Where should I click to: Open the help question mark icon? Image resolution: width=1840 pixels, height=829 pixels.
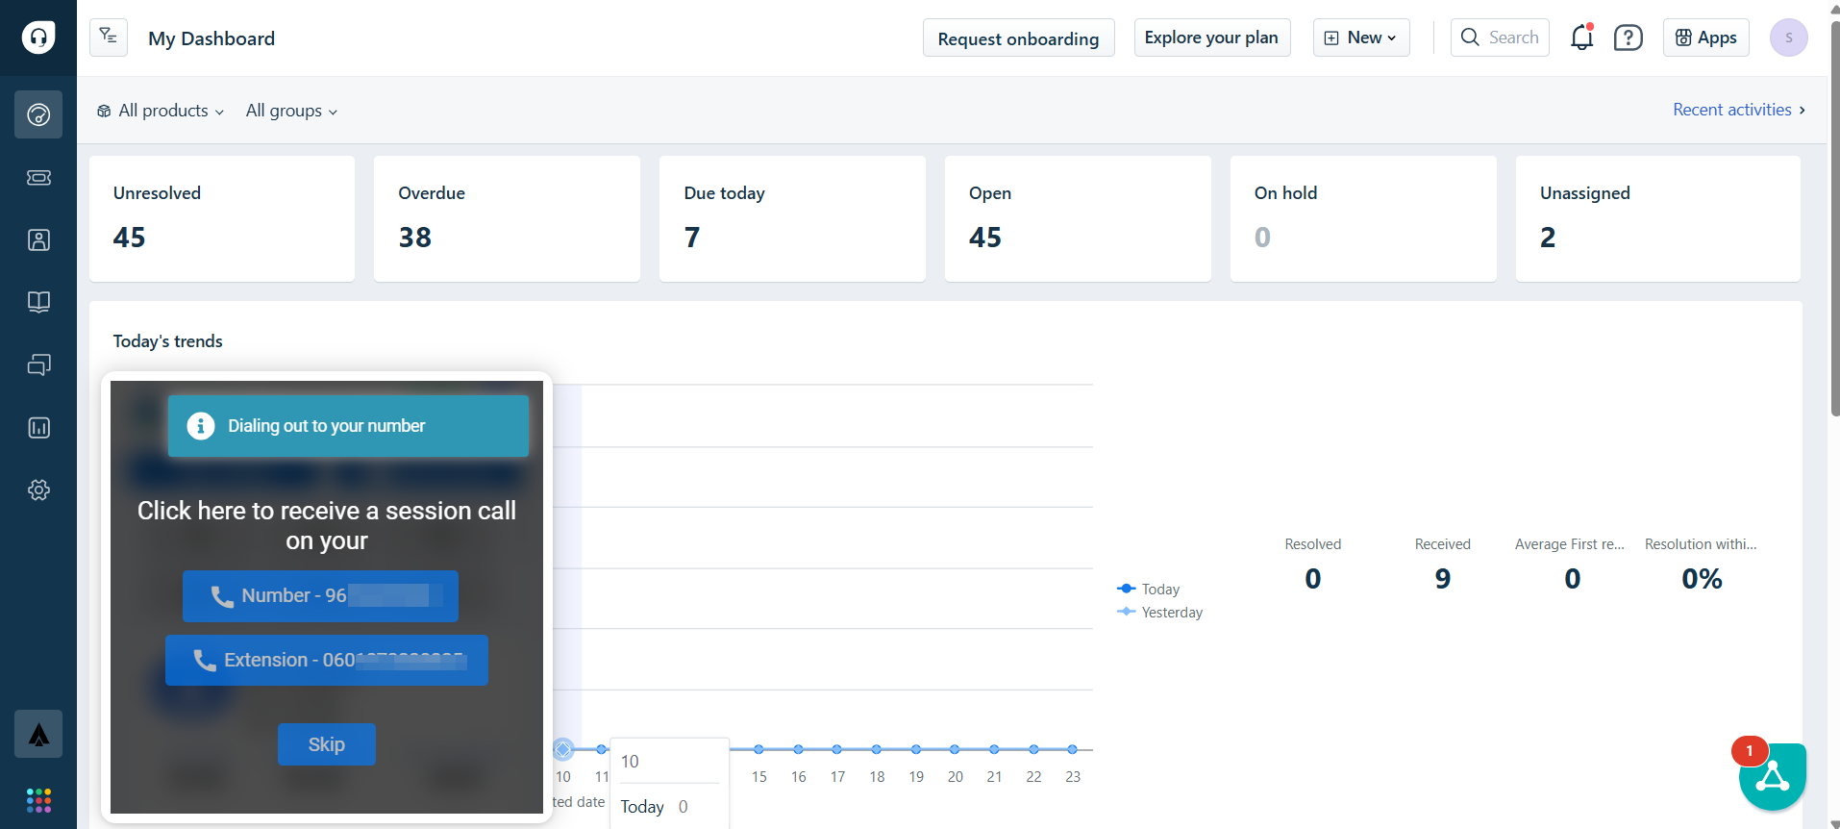click(x=1628, y=38)
